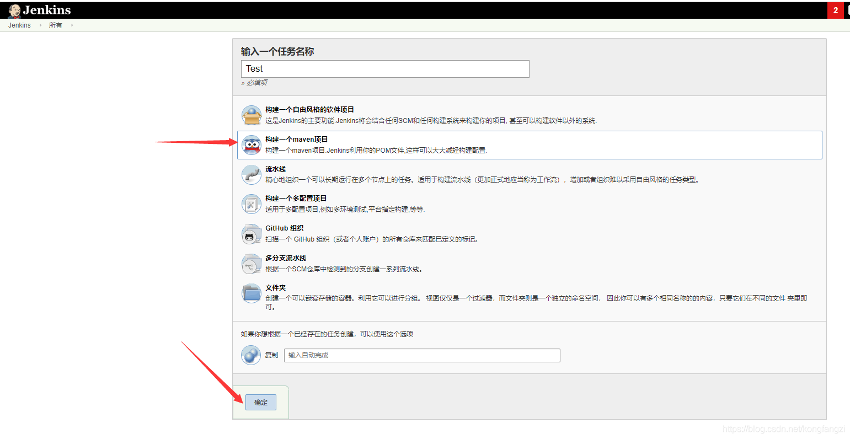Select the pipeline pipe icon

click(x=252, y=175)
